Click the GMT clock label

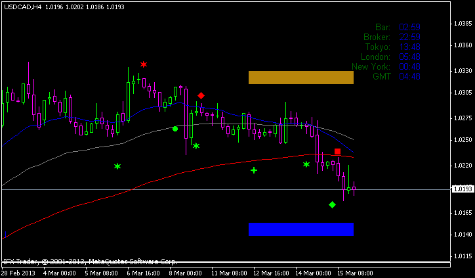[x=381, y=77]
